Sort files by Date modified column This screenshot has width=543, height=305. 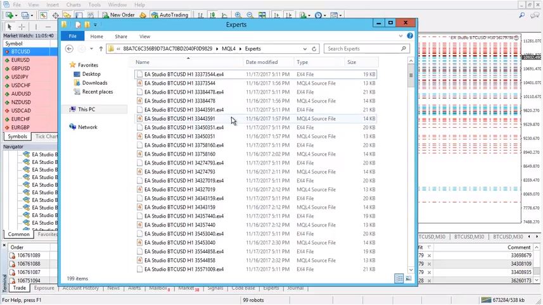point(262,62)
